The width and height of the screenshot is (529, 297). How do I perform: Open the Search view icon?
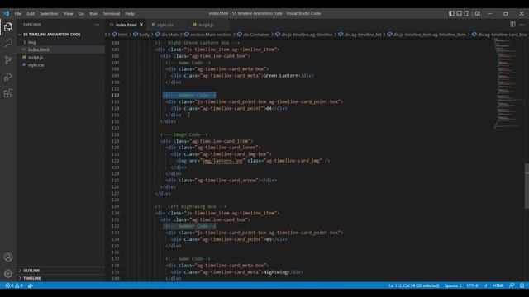pyautogui.click(x=8, y=43)
